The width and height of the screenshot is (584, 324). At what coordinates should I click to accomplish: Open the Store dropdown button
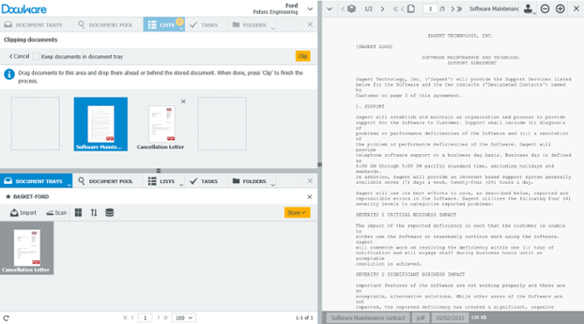coord(297,213)
